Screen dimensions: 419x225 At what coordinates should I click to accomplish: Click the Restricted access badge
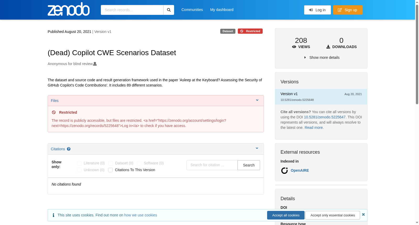click(x=250, y=31)
